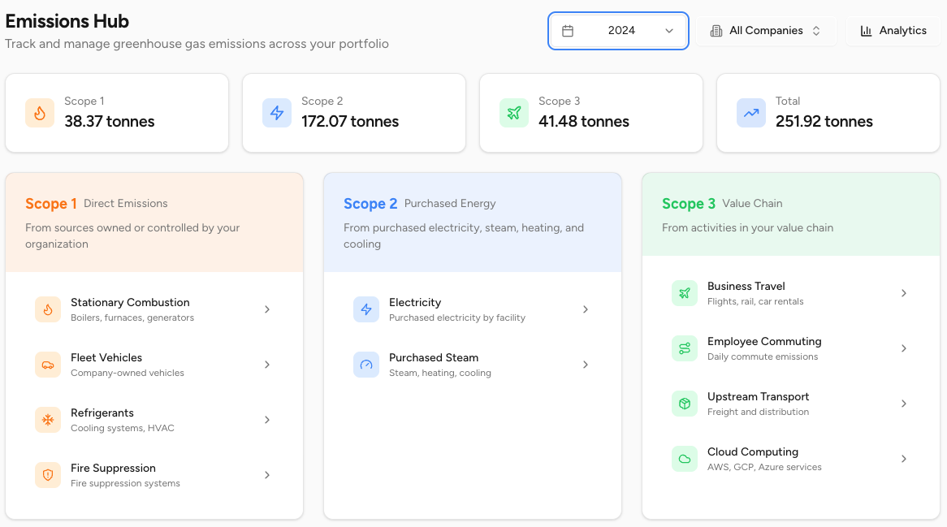
Task: Click the Purchased Steam icon
Action: click(x=366, y=365)
